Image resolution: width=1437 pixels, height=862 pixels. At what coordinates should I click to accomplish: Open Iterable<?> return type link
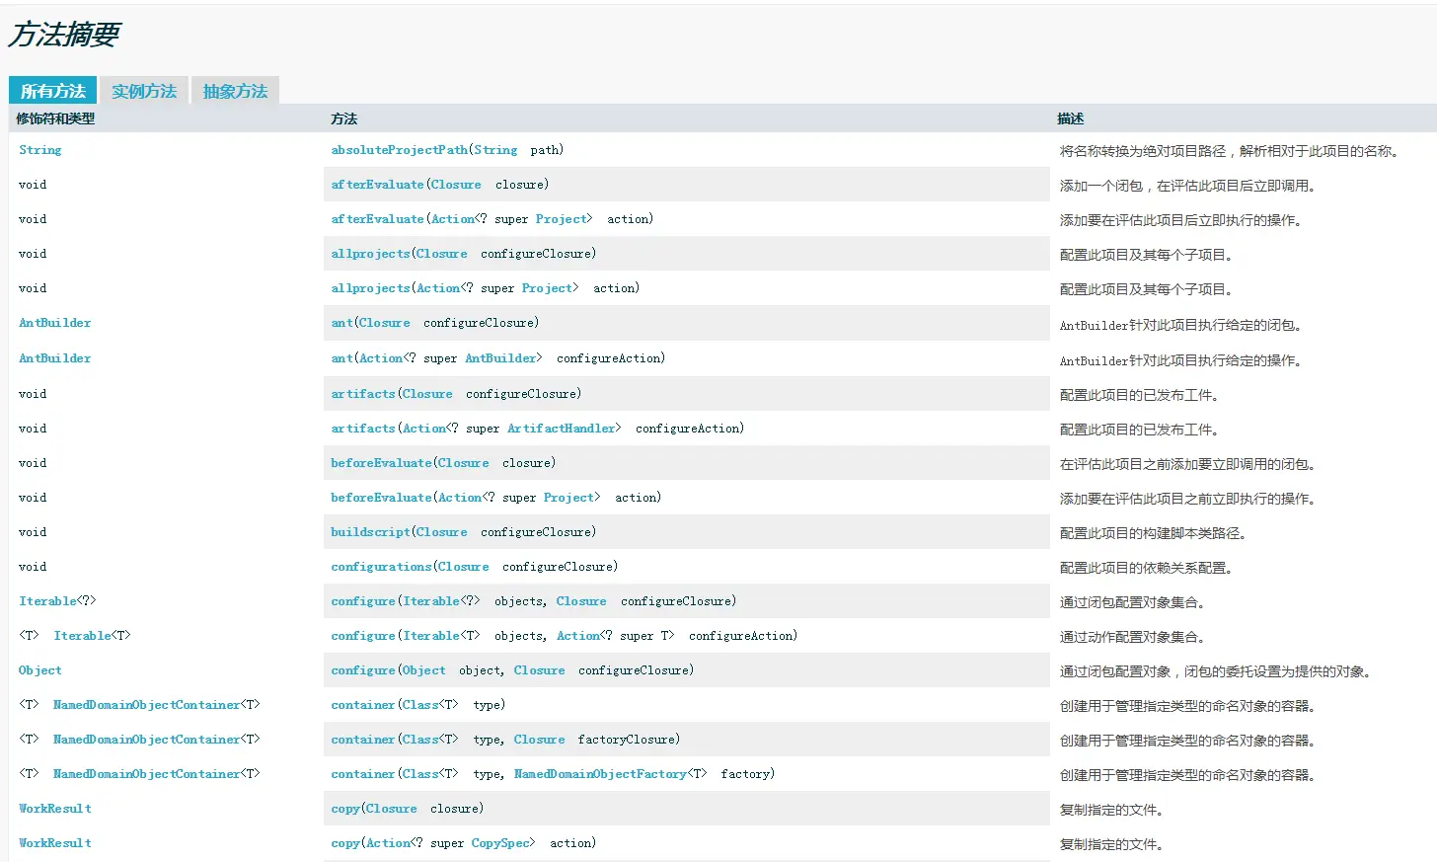tap(57, 601)
